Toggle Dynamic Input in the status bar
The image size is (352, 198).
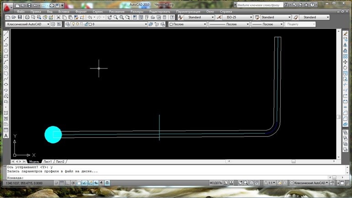(96, 183)
